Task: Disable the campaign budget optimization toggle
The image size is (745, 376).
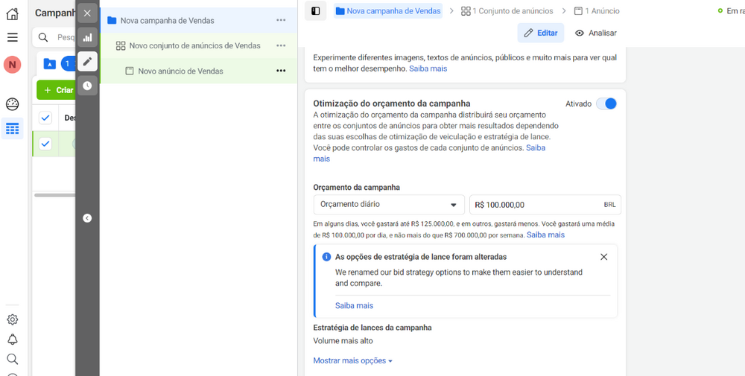Action: pos(606,103)
